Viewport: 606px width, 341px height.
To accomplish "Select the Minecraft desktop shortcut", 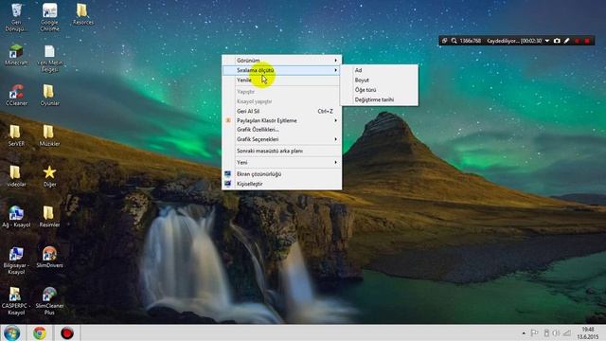I will (16, 55).
